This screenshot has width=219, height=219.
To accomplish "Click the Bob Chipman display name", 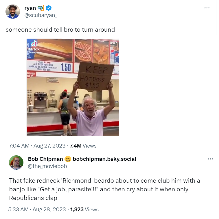I will pyautogui.click(x=45, y=159).
